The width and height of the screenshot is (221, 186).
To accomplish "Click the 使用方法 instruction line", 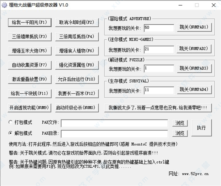I will 93,144.
